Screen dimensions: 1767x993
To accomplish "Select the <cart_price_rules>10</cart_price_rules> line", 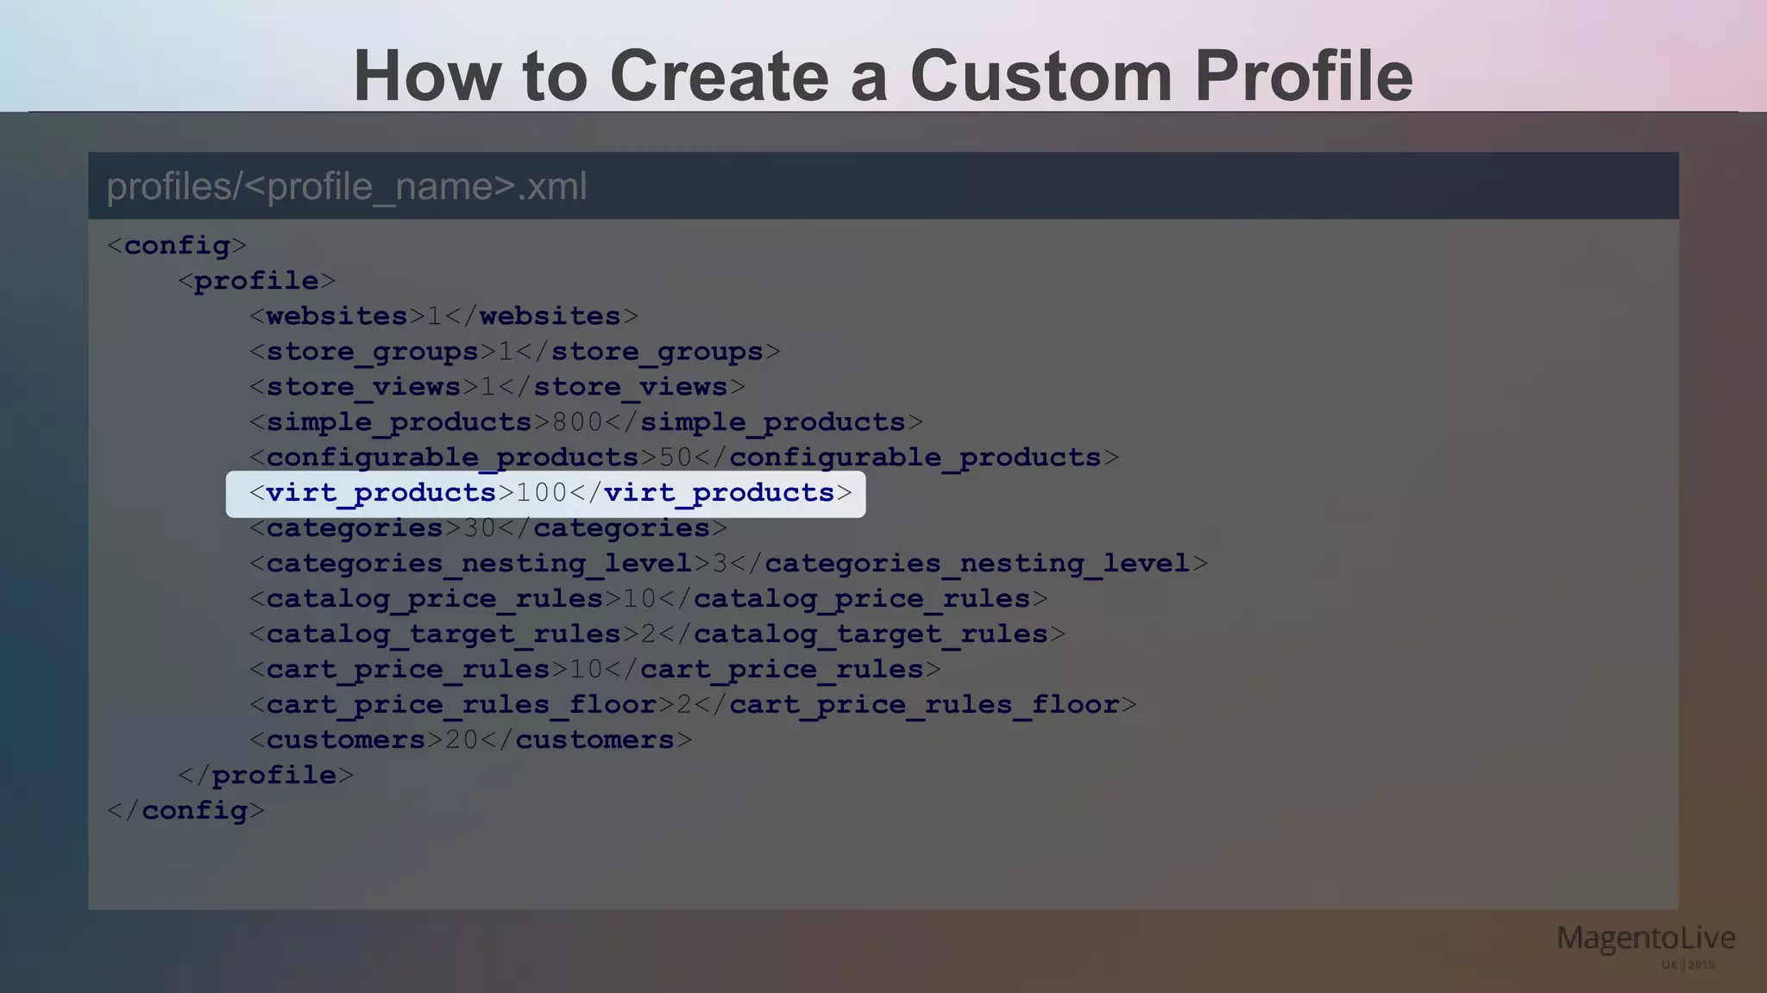I will 595,670.
